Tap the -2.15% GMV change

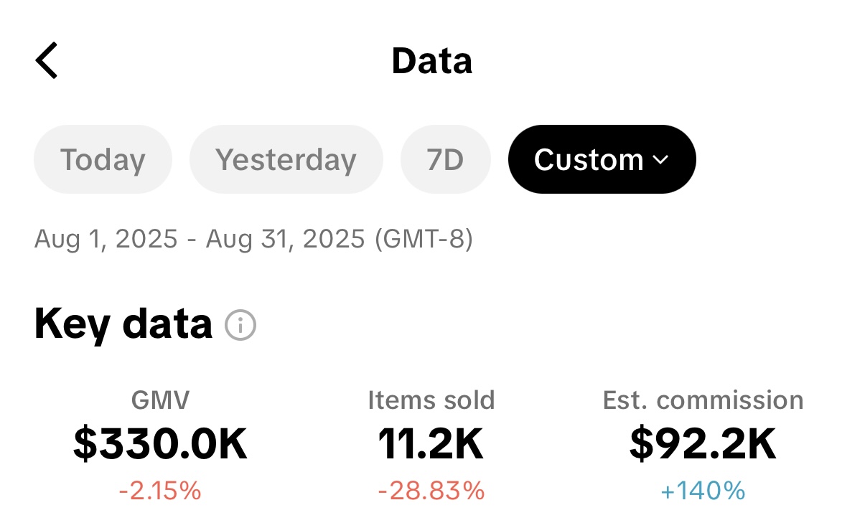[160, 491]
